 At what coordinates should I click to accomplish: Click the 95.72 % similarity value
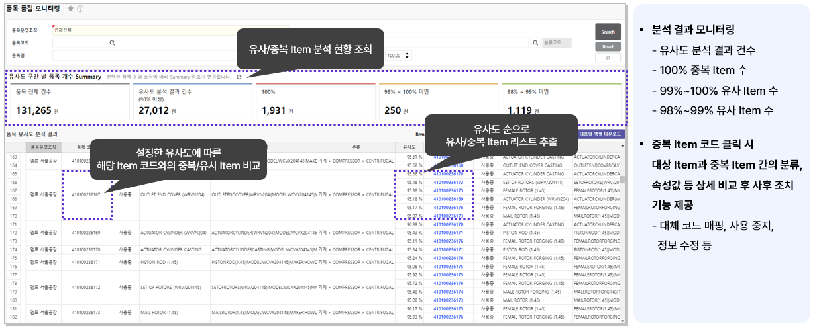pos(414,283)
